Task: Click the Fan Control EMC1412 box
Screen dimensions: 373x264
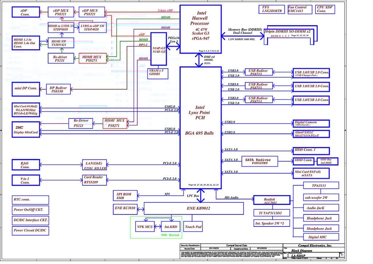Action: (x=300, y=9)
